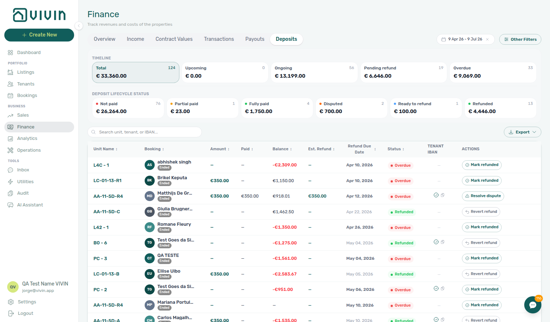Switch to the Payouts tab
Screen dimensions: 550x322
coord(255,39)
